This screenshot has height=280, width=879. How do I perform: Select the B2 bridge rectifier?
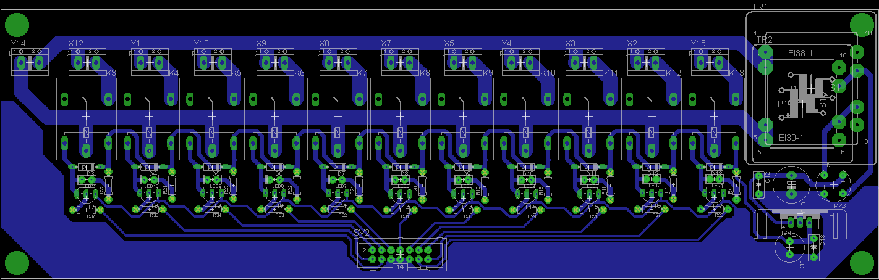click(832, 183)
